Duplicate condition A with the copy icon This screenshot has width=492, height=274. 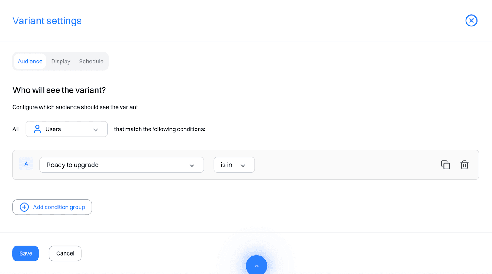pos(445,165)
